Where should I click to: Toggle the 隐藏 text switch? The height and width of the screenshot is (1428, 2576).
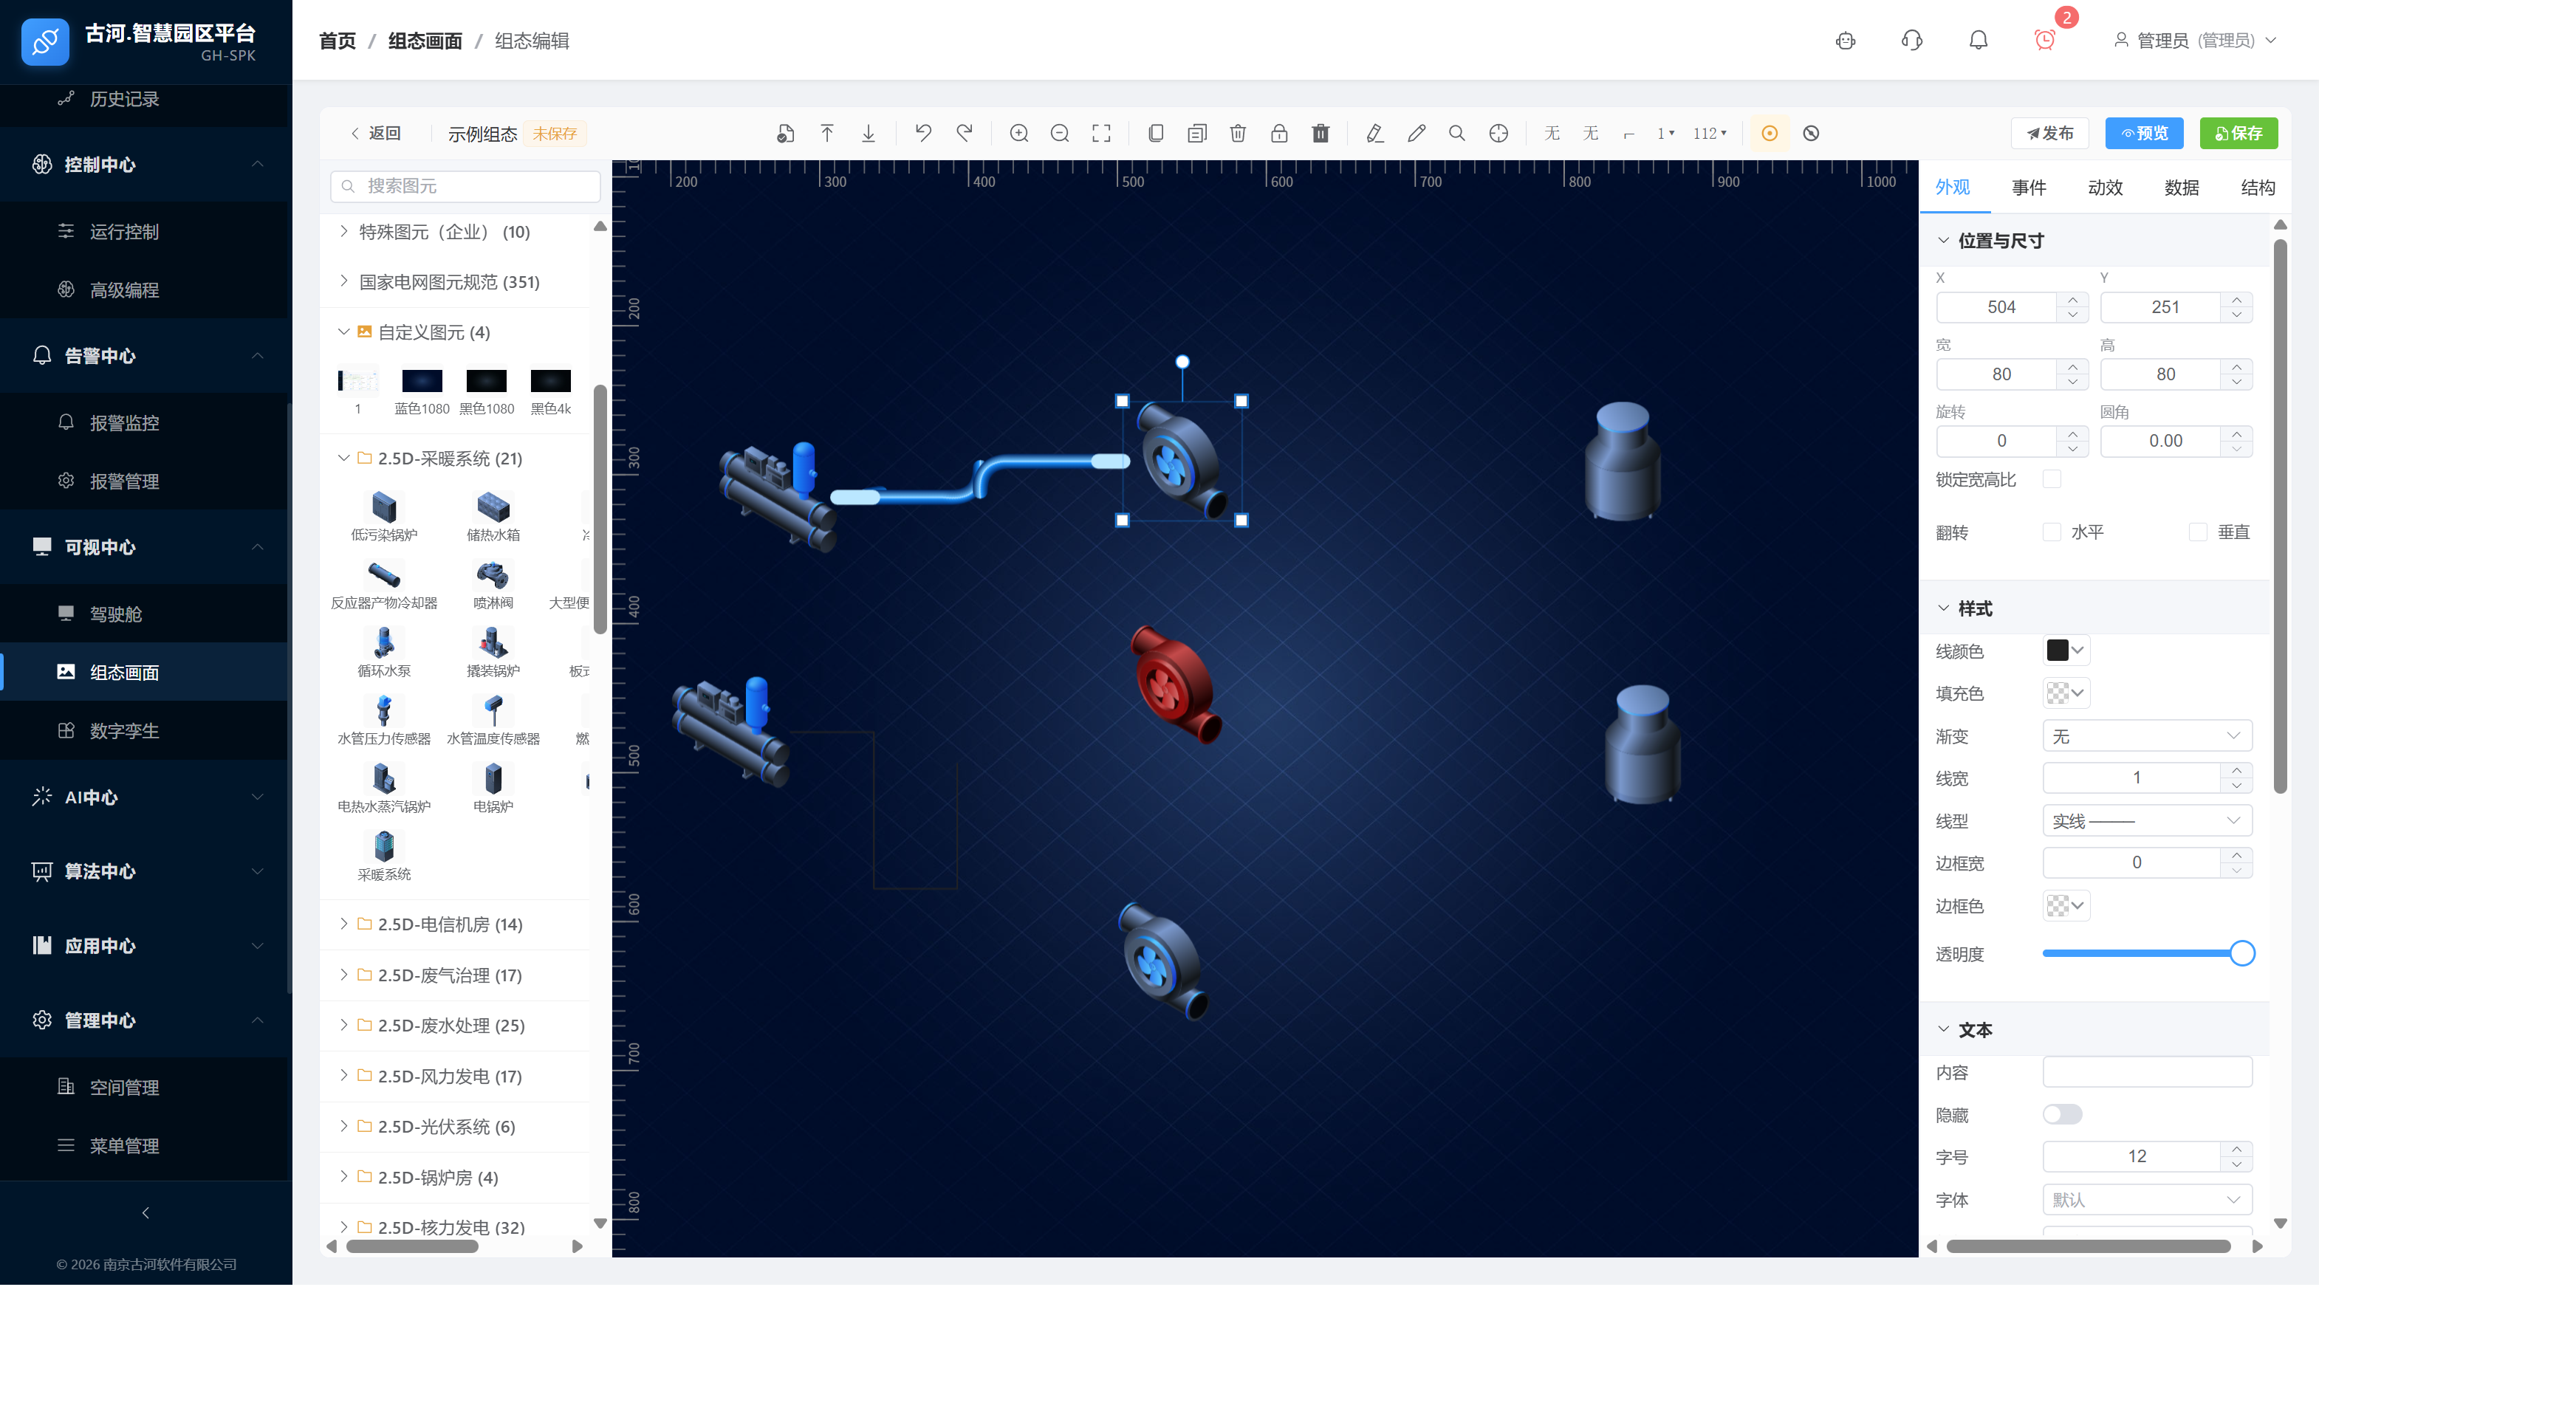pos(2061,1114)
